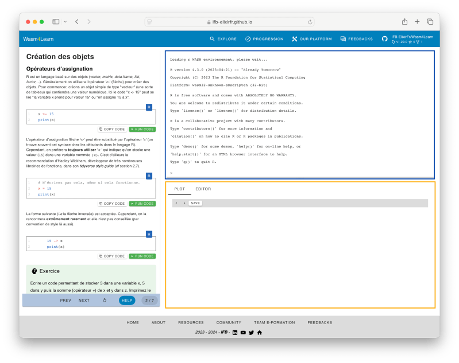Open the blue HELP button
The image size is (459, 363).
pos(127,300)
